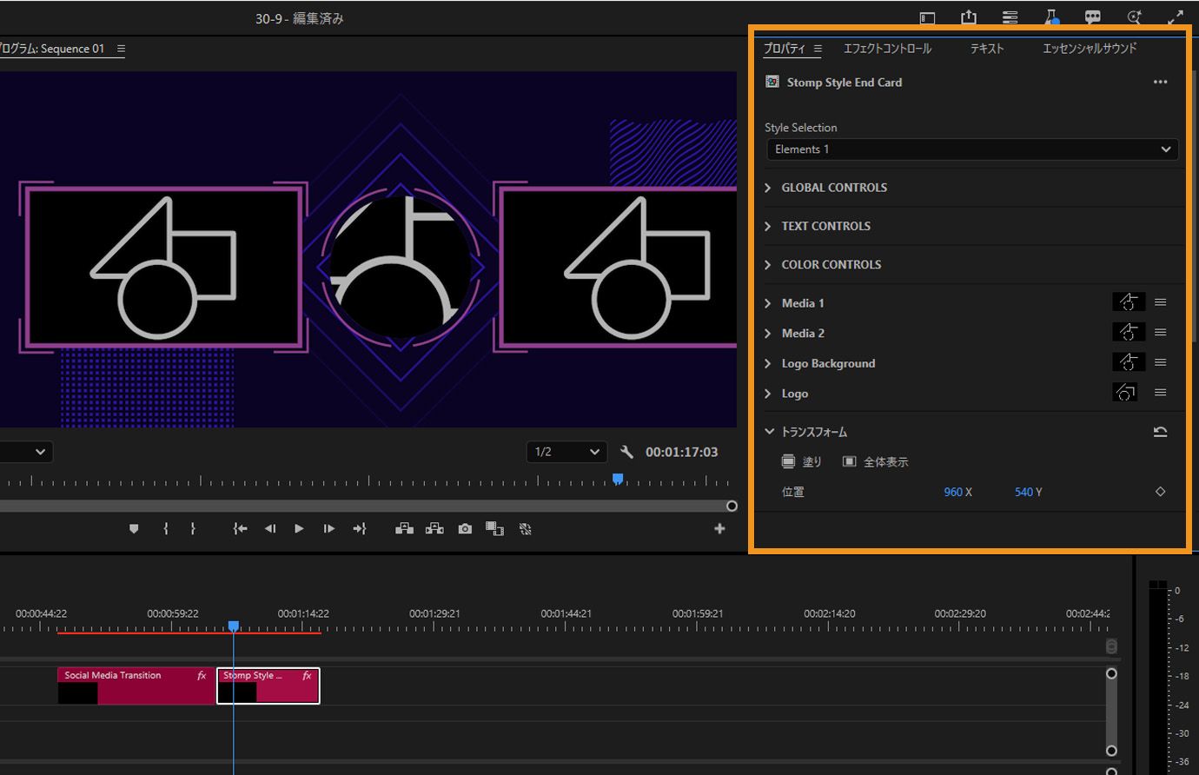Click the Export Frame camera icon

(x=465, y=528)
